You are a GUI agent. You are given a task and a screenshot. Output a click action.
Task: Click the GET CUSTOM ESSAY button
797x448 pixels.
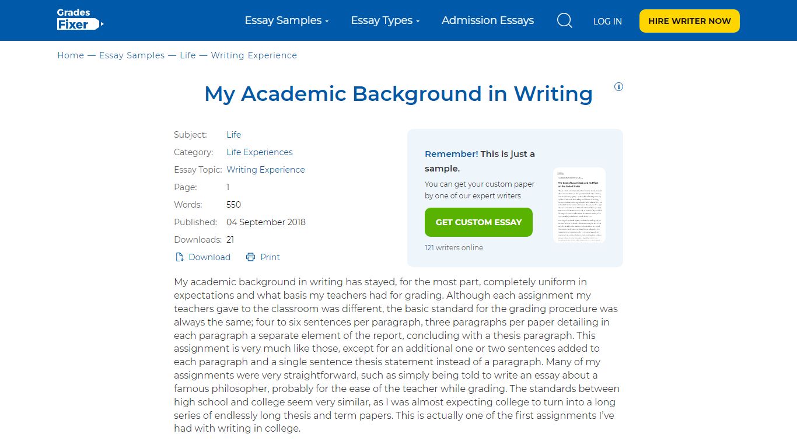click(478, 222)
